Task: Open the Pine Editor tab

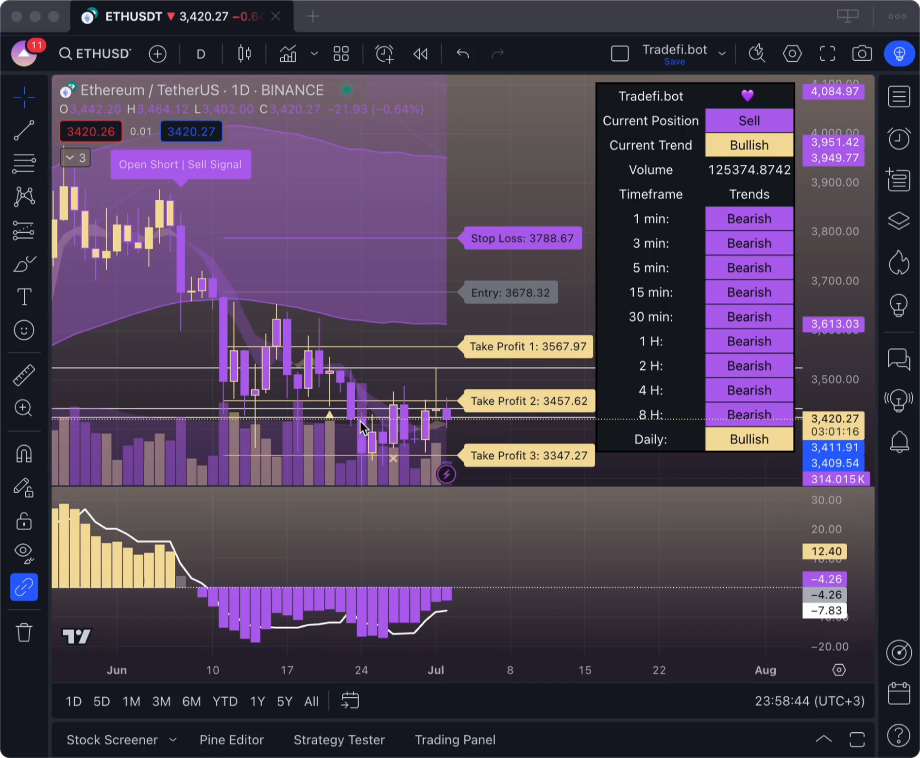Action: 232,740
